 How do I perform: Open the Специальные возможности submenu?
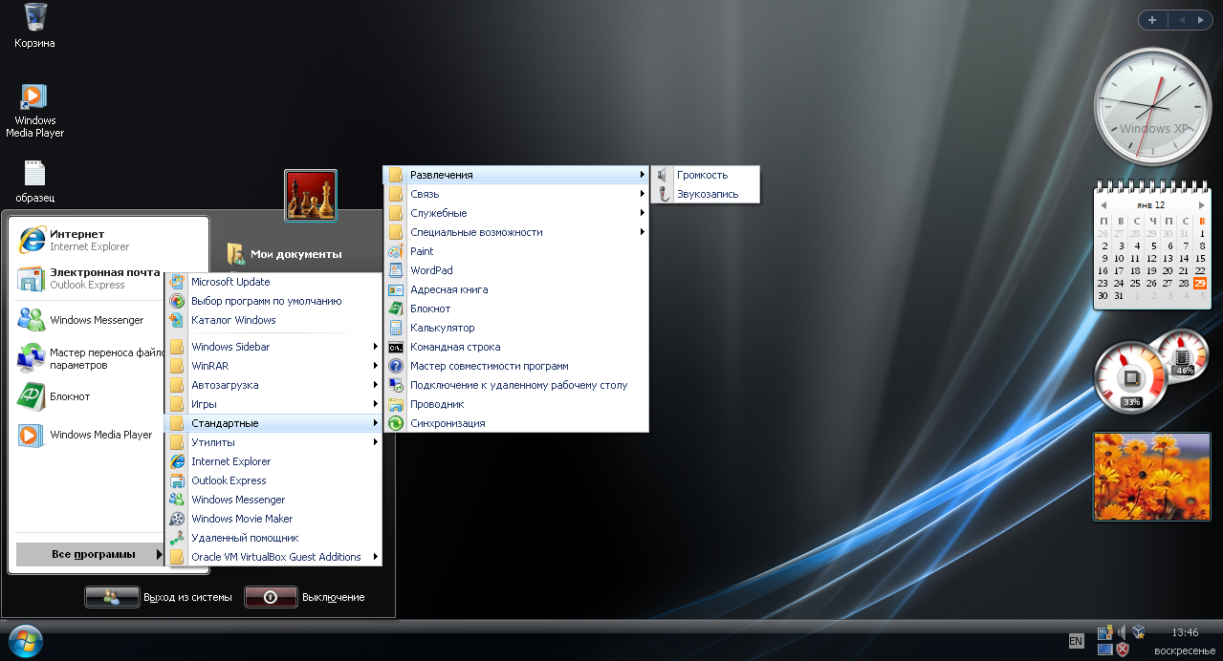(516, 232)
